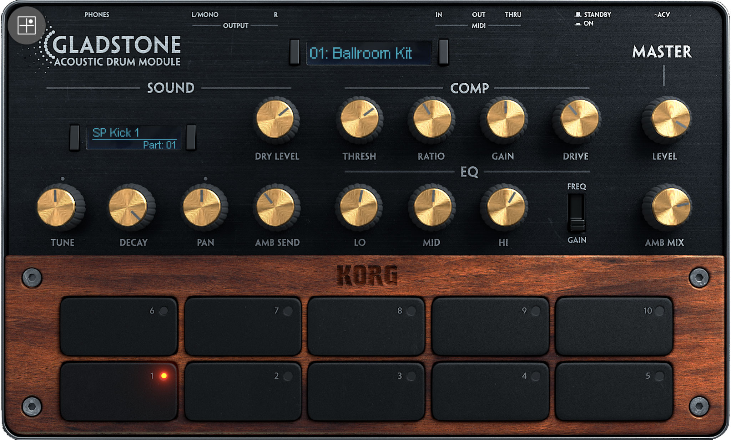Click the MIDI THRU label
Viewport: 731px width, 440px height.
pos(513,15)
